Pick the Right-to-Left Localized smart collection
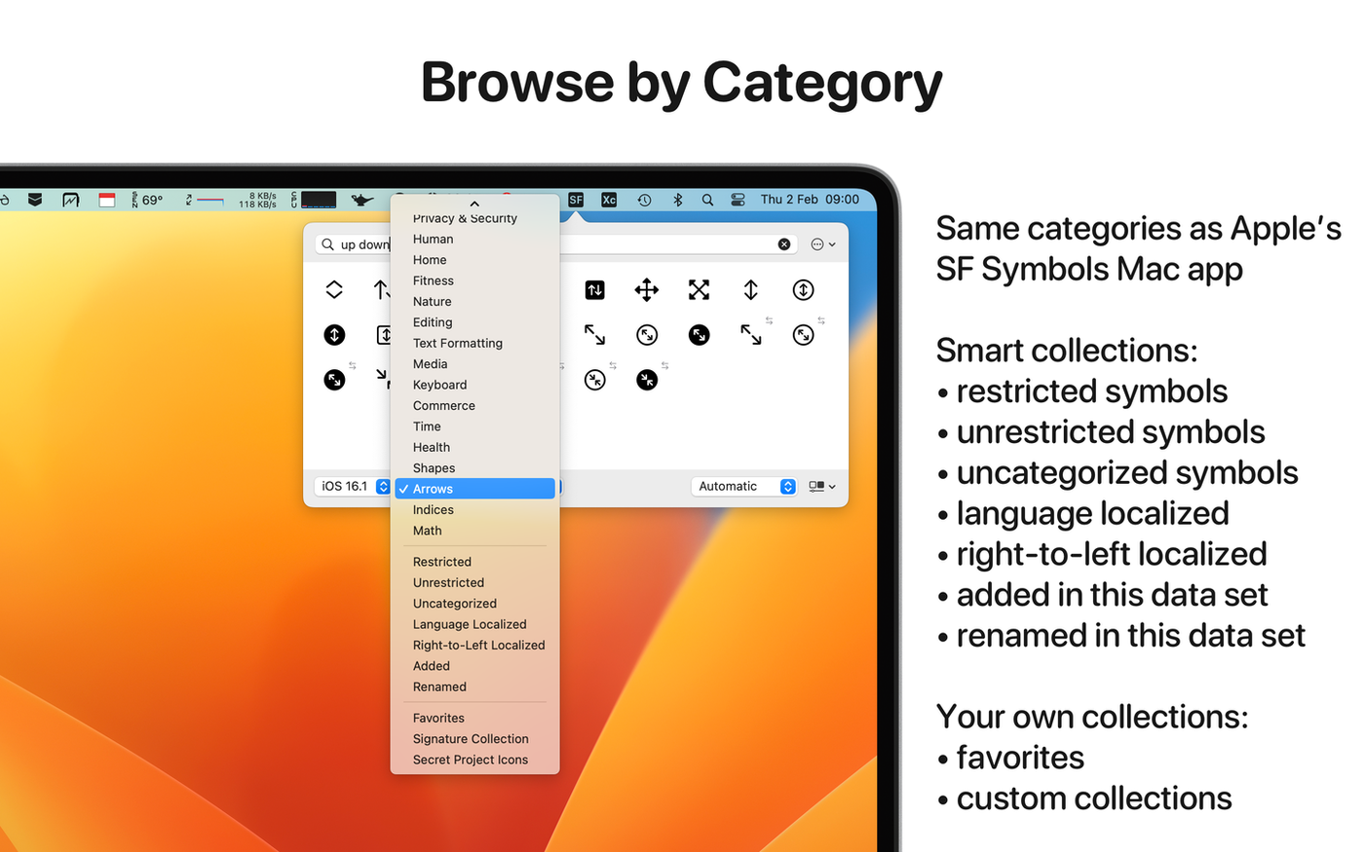The width and height of the screenshot is (1364, 852). tap(478, 645)
